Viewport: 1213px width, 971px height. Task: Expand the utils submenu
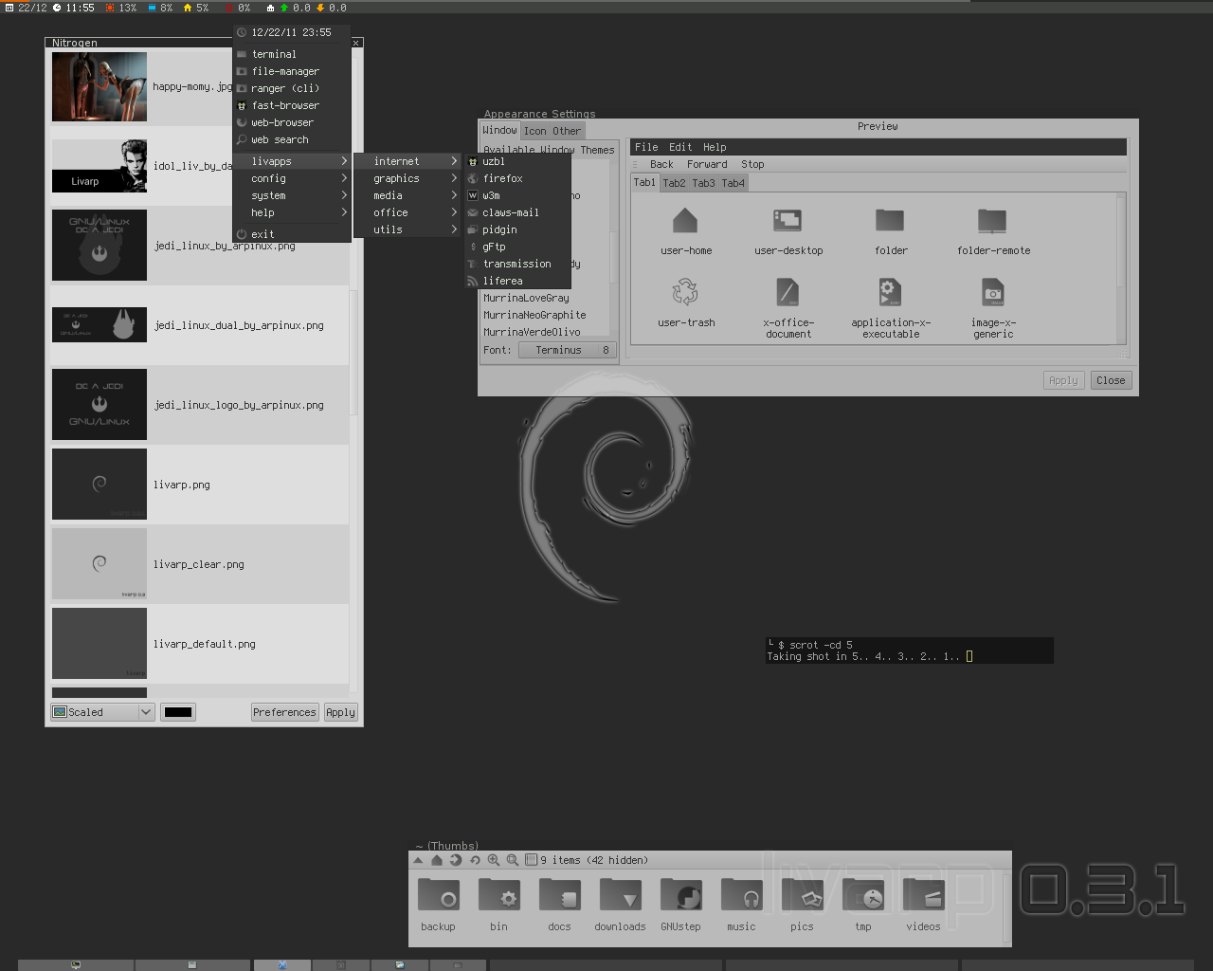[407, 229]
